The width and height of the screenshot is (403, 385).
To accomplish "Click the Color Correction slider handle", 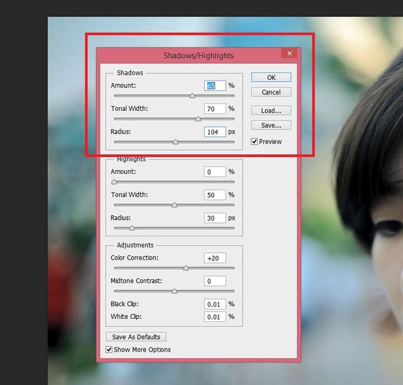I will (x=186, y=268).
